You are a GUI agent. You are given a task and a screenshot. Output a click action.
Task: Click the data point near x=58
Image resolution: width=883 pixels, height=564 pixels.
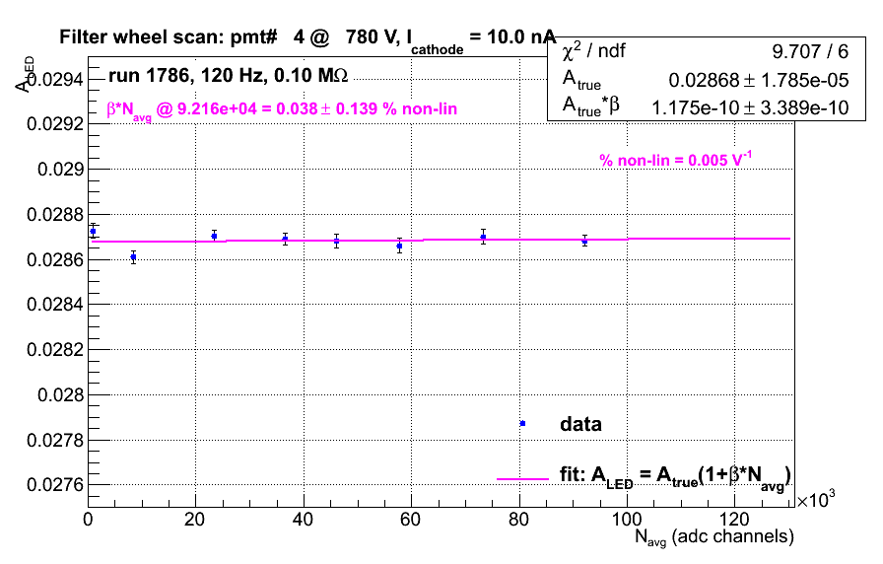(x=399, y=246)
